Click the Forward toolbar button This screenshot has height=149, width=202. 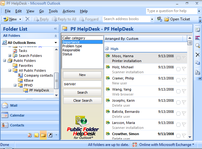point(89,19)
